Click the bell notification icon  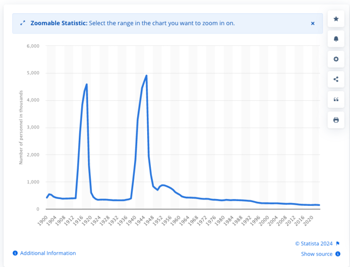click(336, 39)
